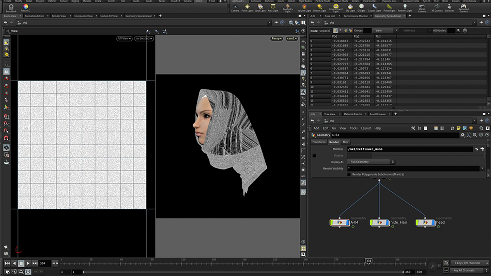Enable Render Polygons As Subdivision checkbox

pos(349,175)
